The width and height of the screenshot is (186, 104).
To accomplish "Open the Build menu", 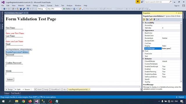I will 28,5.
